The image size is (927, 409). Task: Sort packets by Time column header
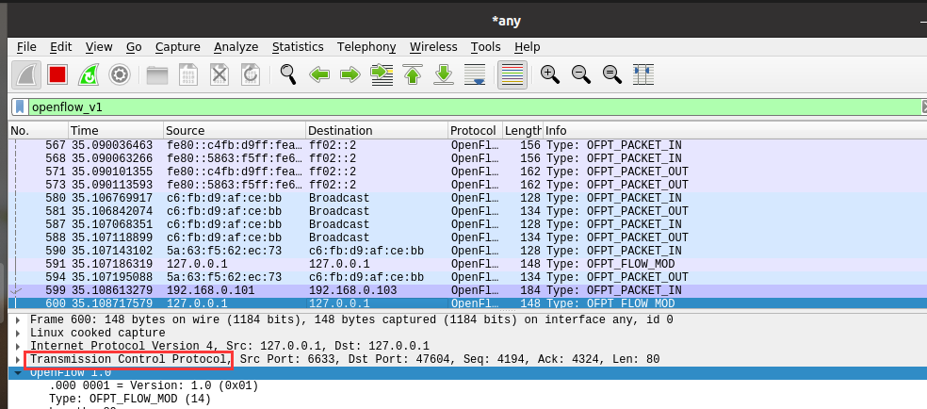(x=85, y=130)
